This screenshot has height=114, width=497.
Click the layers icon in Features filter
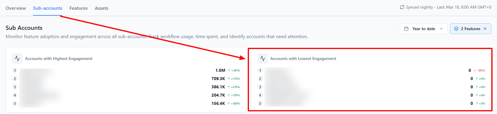pos(456,29)
